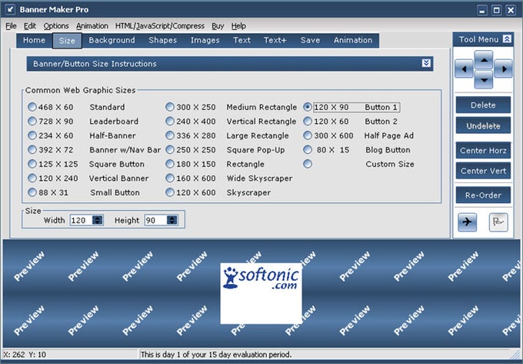This screenshot has height=364, width=523.
Task: Choose 250 X 250 Square Pop-Up
Action: pos(170,149)
